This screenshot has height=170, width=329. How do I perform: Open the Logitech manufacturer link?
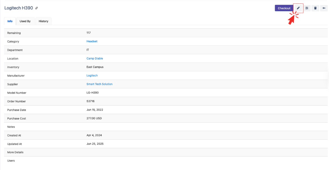pyautogui.click(x=92, y=75)
